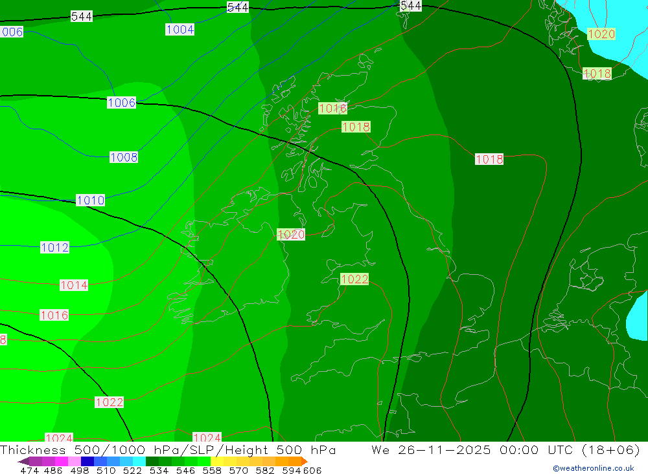Select the 1012 blue isobar label
Viewport: 648px width, 474px height.
click(x=54, y=247)
